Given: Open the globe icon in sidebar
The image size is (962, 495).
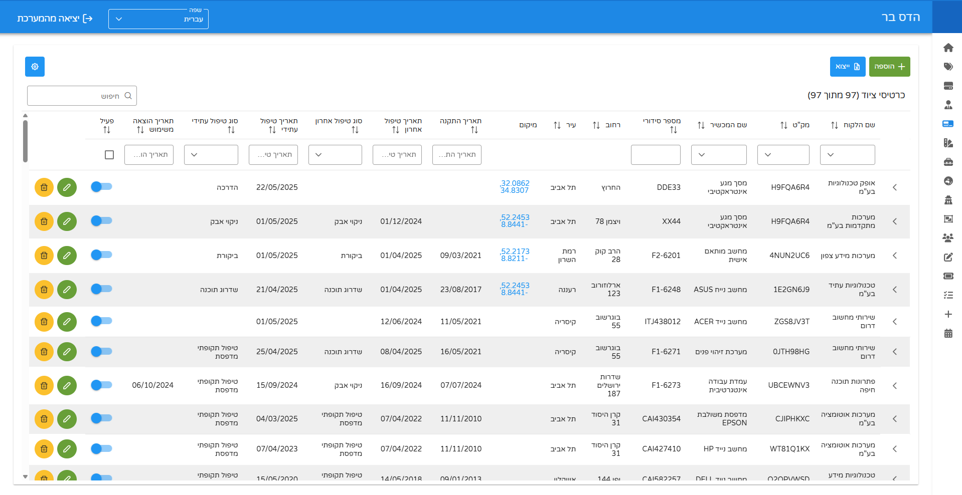Looking at the screenshot, I should pyautogui.click(x=948, y=181).
